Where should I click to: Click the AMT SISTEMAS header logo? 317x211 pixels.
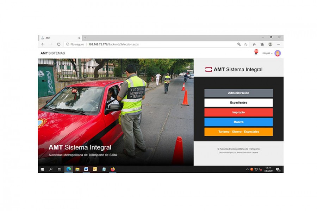click(x=52, y=53)
